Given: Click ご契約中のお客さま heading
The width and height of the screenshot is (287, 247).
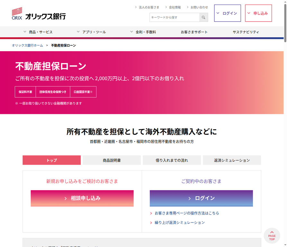Looking at the screenshot, I should (201, 181).
